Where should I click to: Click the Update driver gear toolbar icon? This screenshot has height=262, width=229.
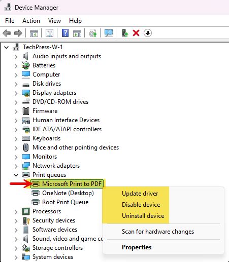(x=93, y=33)
